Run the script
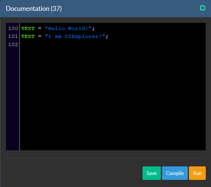 tap(197, 173)
